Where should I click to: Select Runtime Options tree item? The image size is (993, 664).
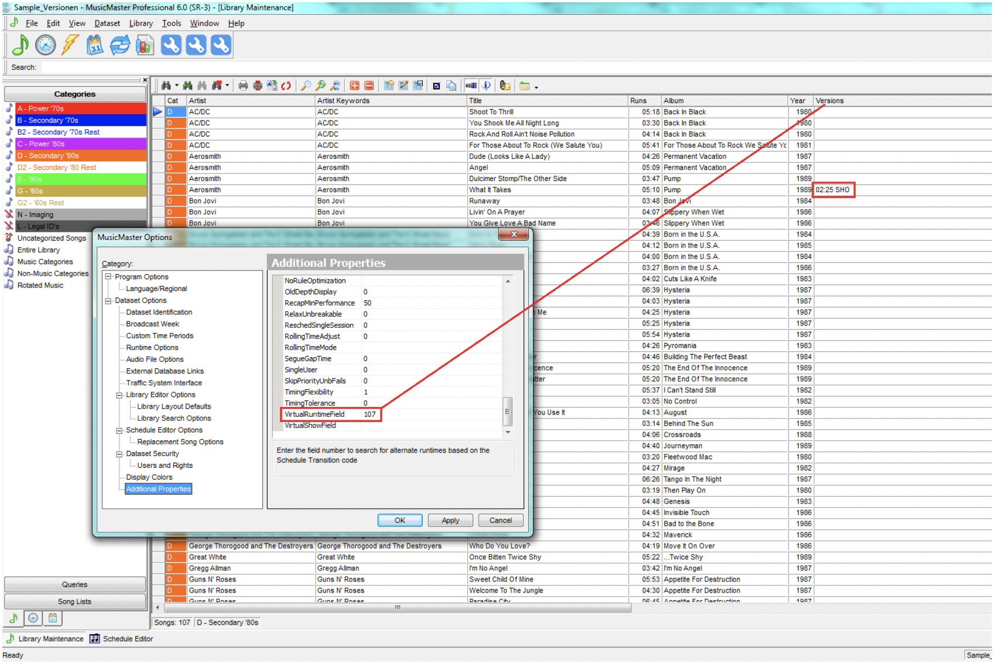tap(152, 348)
